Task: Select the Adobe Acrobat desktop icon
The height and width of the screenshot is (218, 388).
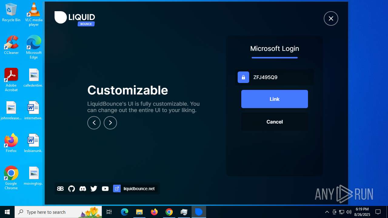Action: point(11,80)
